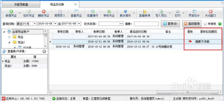Collapse the 全部现金账户 tree node
This screenshot has width=224, height=101.
4,32
